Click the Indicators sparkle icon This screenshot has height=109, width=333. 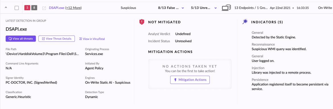pyautogui.click(x=245, y=22)
